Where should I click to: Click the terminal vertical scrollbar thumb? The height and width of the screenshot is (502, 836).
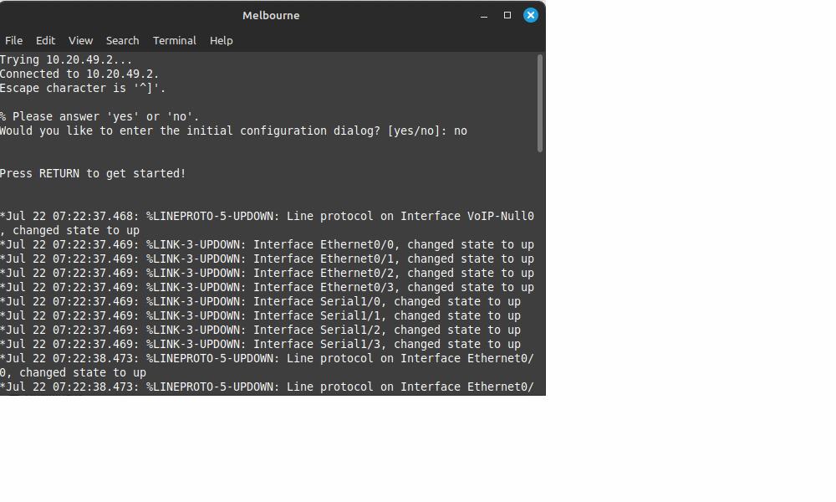click(x=540, y=103)
